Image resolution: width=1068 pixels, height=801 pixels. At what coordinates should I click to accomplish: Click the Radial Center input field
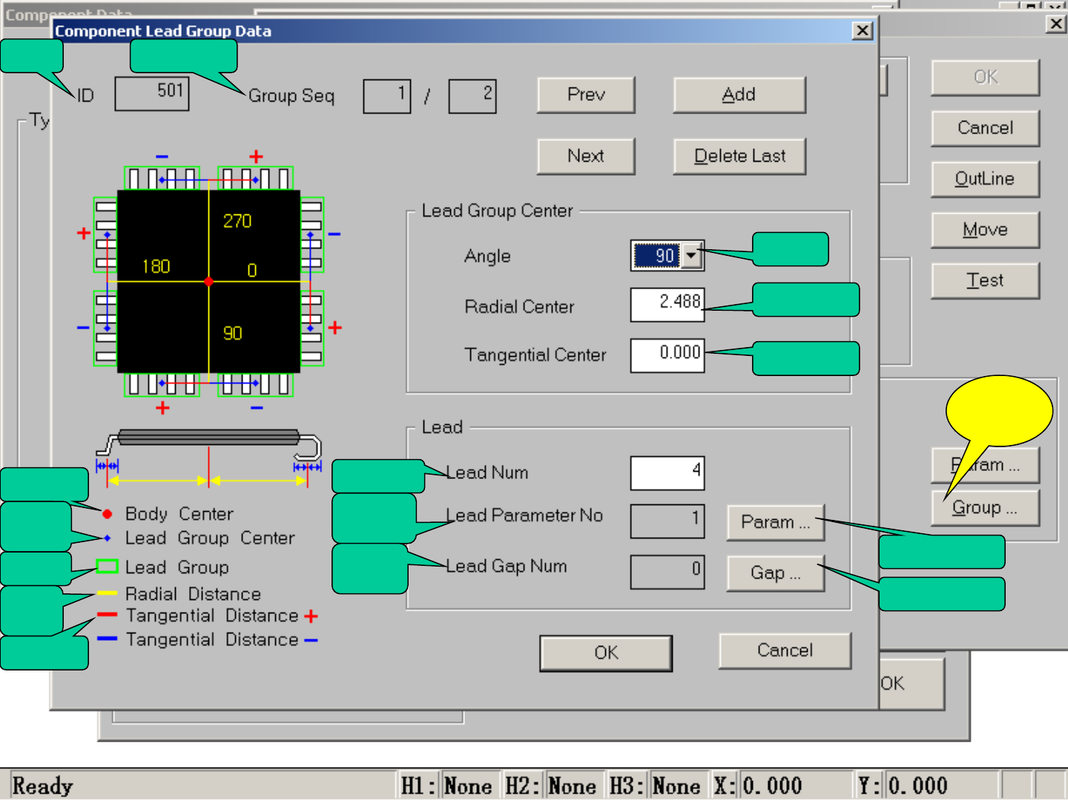point(667,305)
